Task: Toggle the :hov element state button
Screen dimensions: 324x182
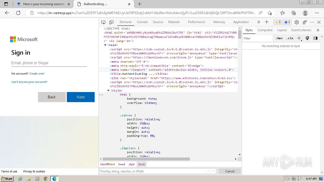Action: click(x=279, y=38)
